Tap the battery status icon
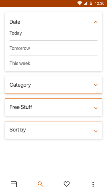The height and width of the screenshot is (190, 107). pyautogui.click(x=91, y=3)
